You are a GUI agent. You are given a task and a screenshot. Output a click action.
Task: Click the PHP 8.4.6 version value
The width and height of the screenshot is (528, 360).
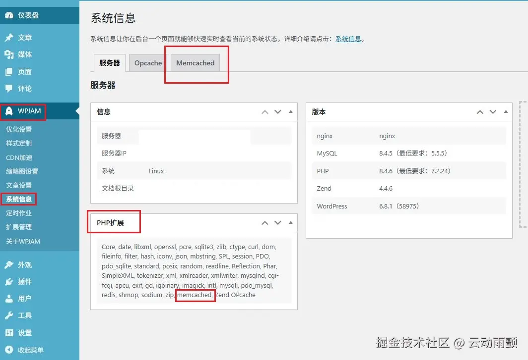(415, 171)
